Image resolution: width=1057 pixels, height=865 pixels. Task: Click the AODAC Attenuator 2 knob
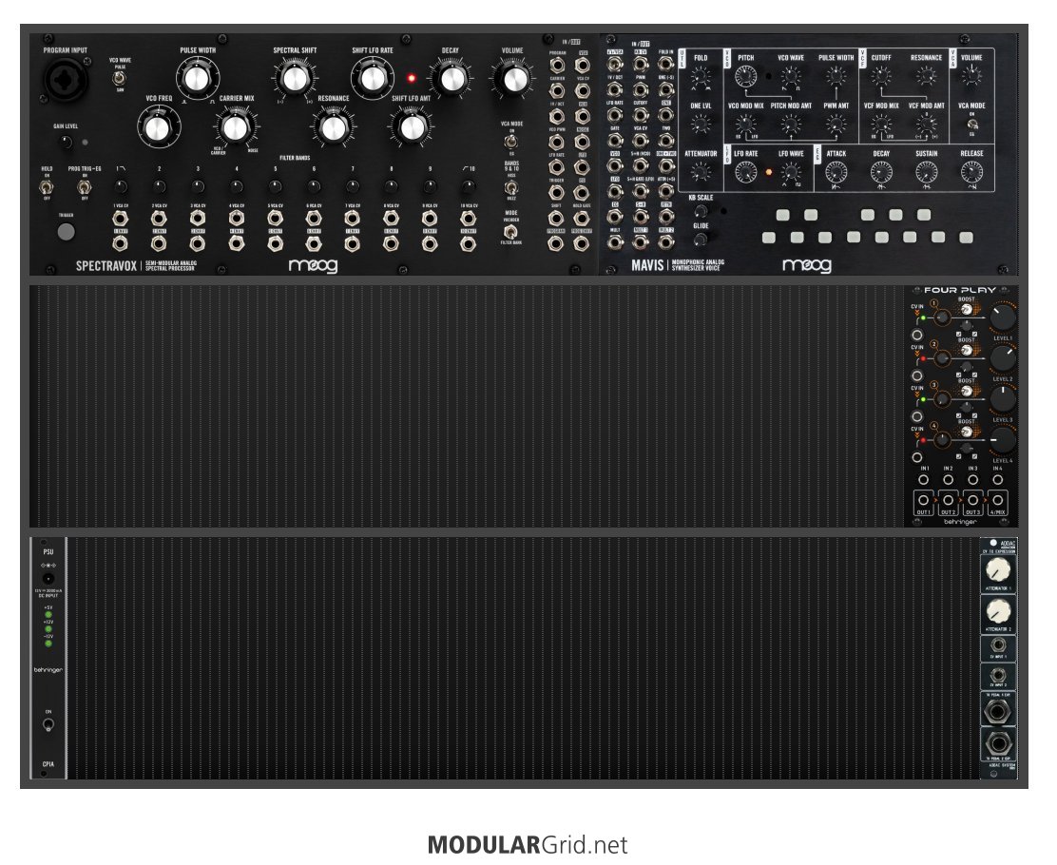[998, 612]
